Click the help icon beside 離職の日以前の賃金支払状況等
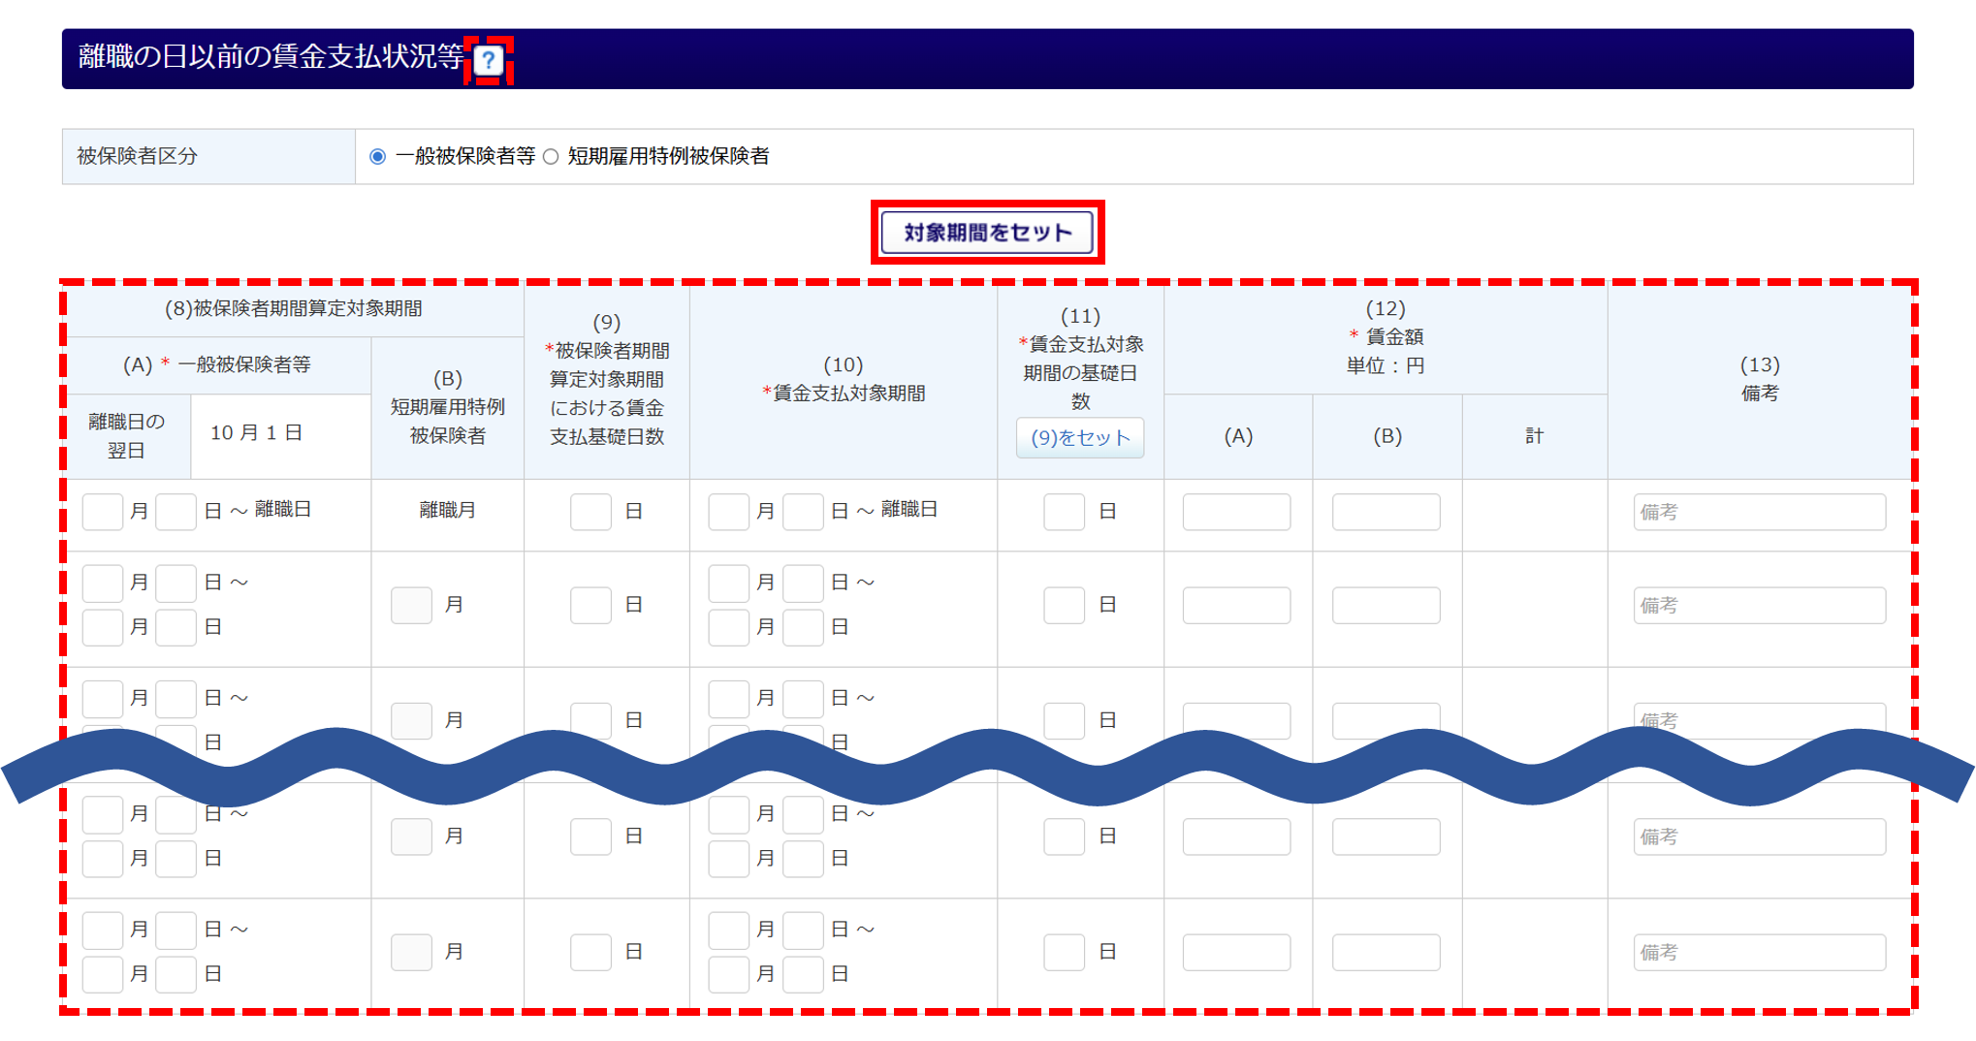The width and height of the screenshot is (1976, 1041). 489,61
